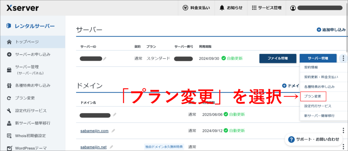Click the server icon beside サーバー管理 sidebar

(x=9, y=70)
